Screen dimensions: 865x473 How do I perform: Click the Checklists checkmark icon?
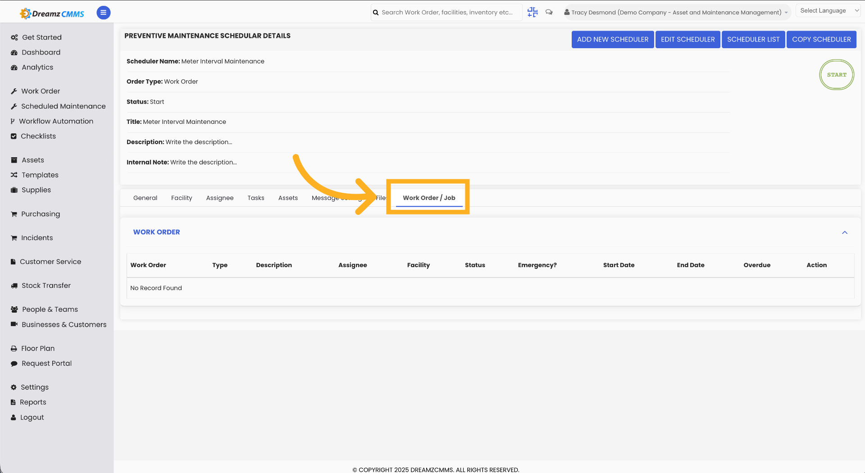14,136
